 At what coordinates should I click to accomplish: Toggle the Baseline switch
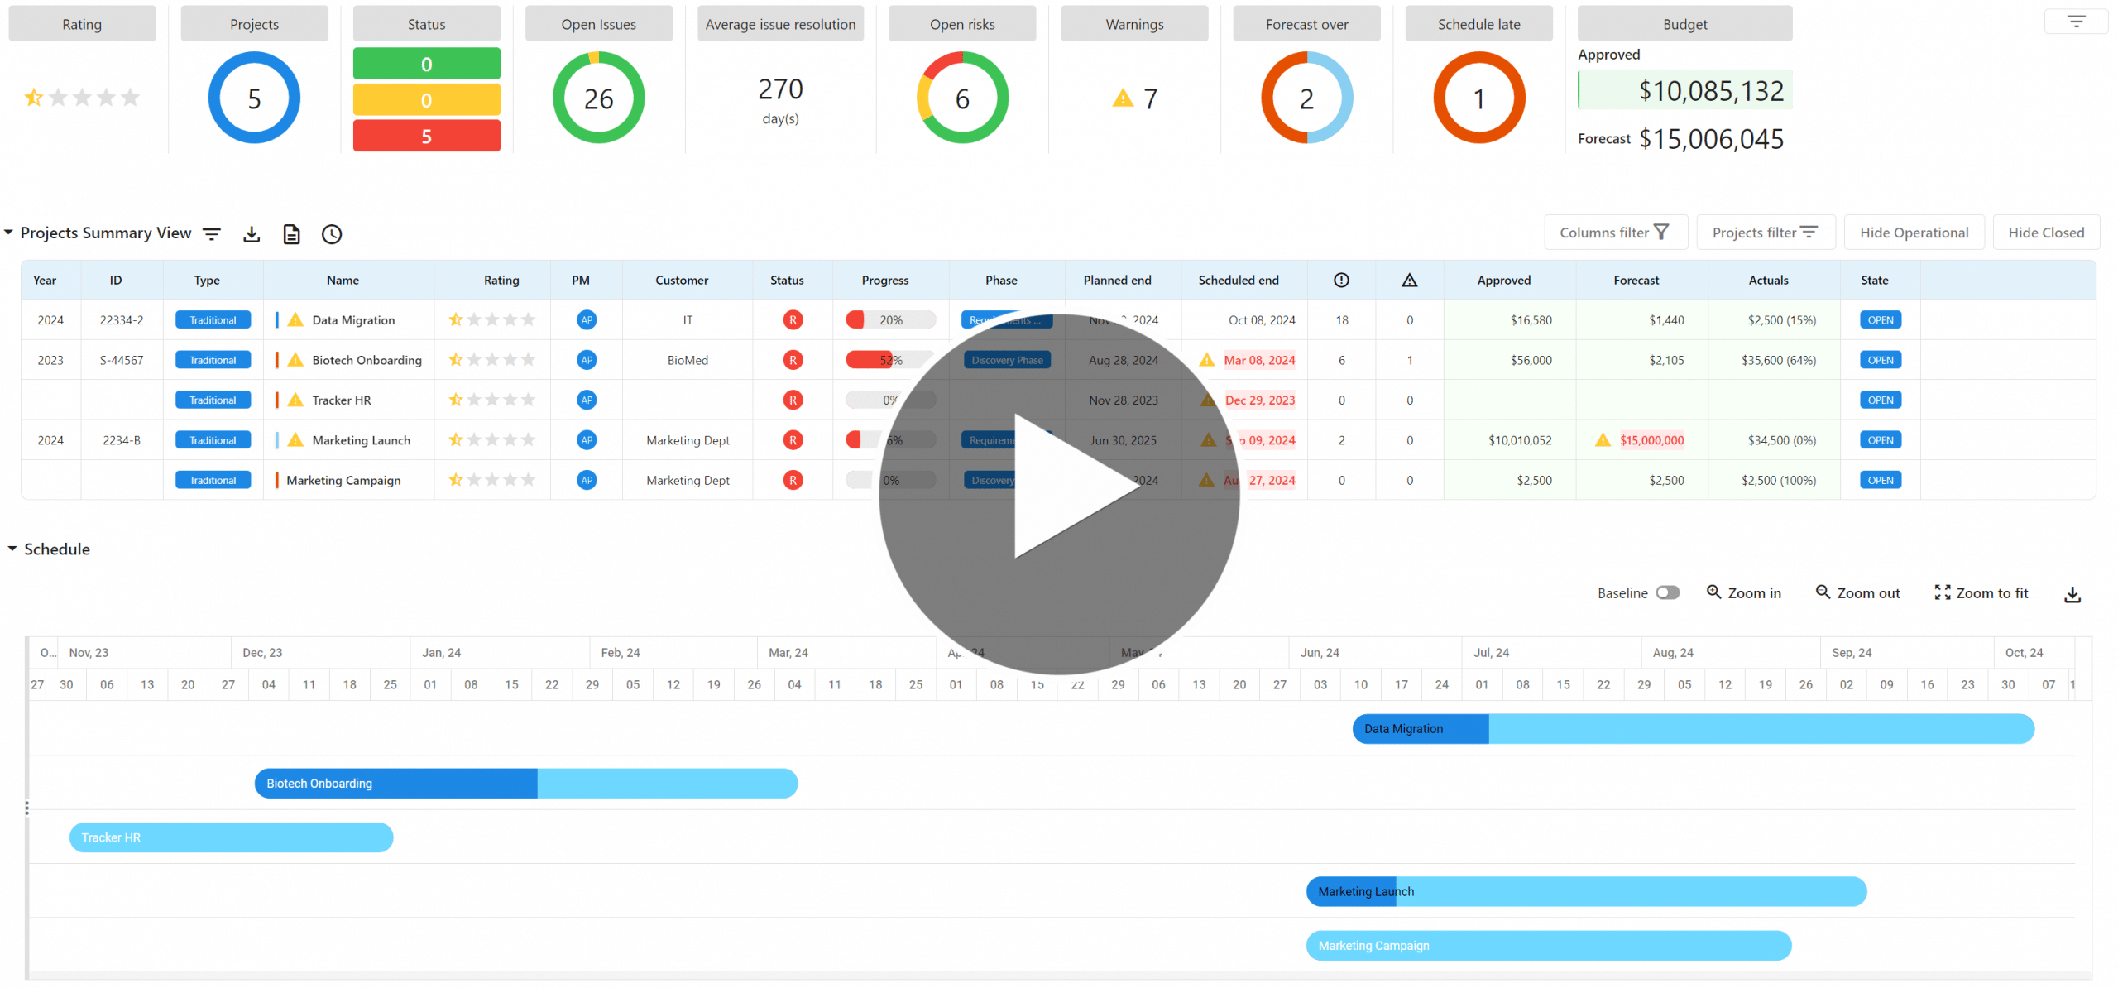coord(1667,592)
